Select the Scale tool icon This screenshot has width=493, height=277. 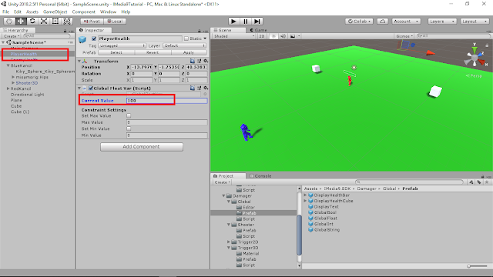pos(44,22)
